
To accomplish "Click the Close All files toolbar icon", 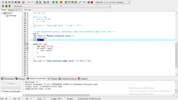I will [x=19, y=2].
